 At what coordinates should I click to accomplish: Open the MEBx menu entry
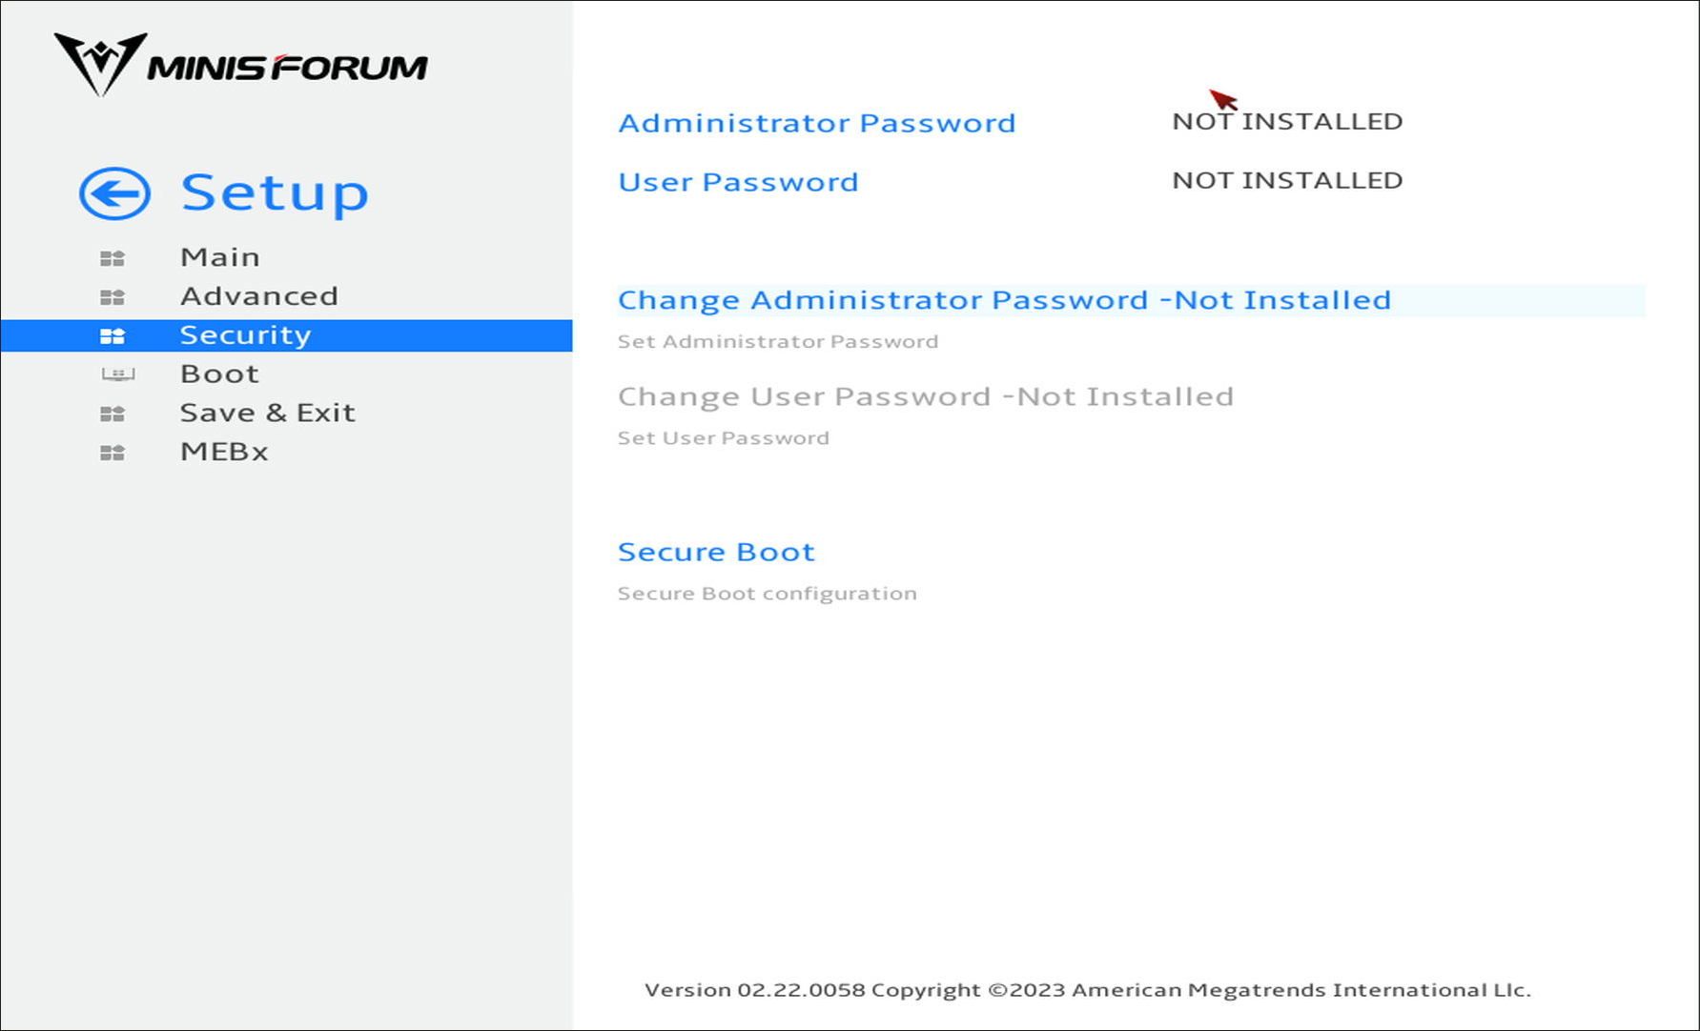pyautogui.click(x=225, y=452)
